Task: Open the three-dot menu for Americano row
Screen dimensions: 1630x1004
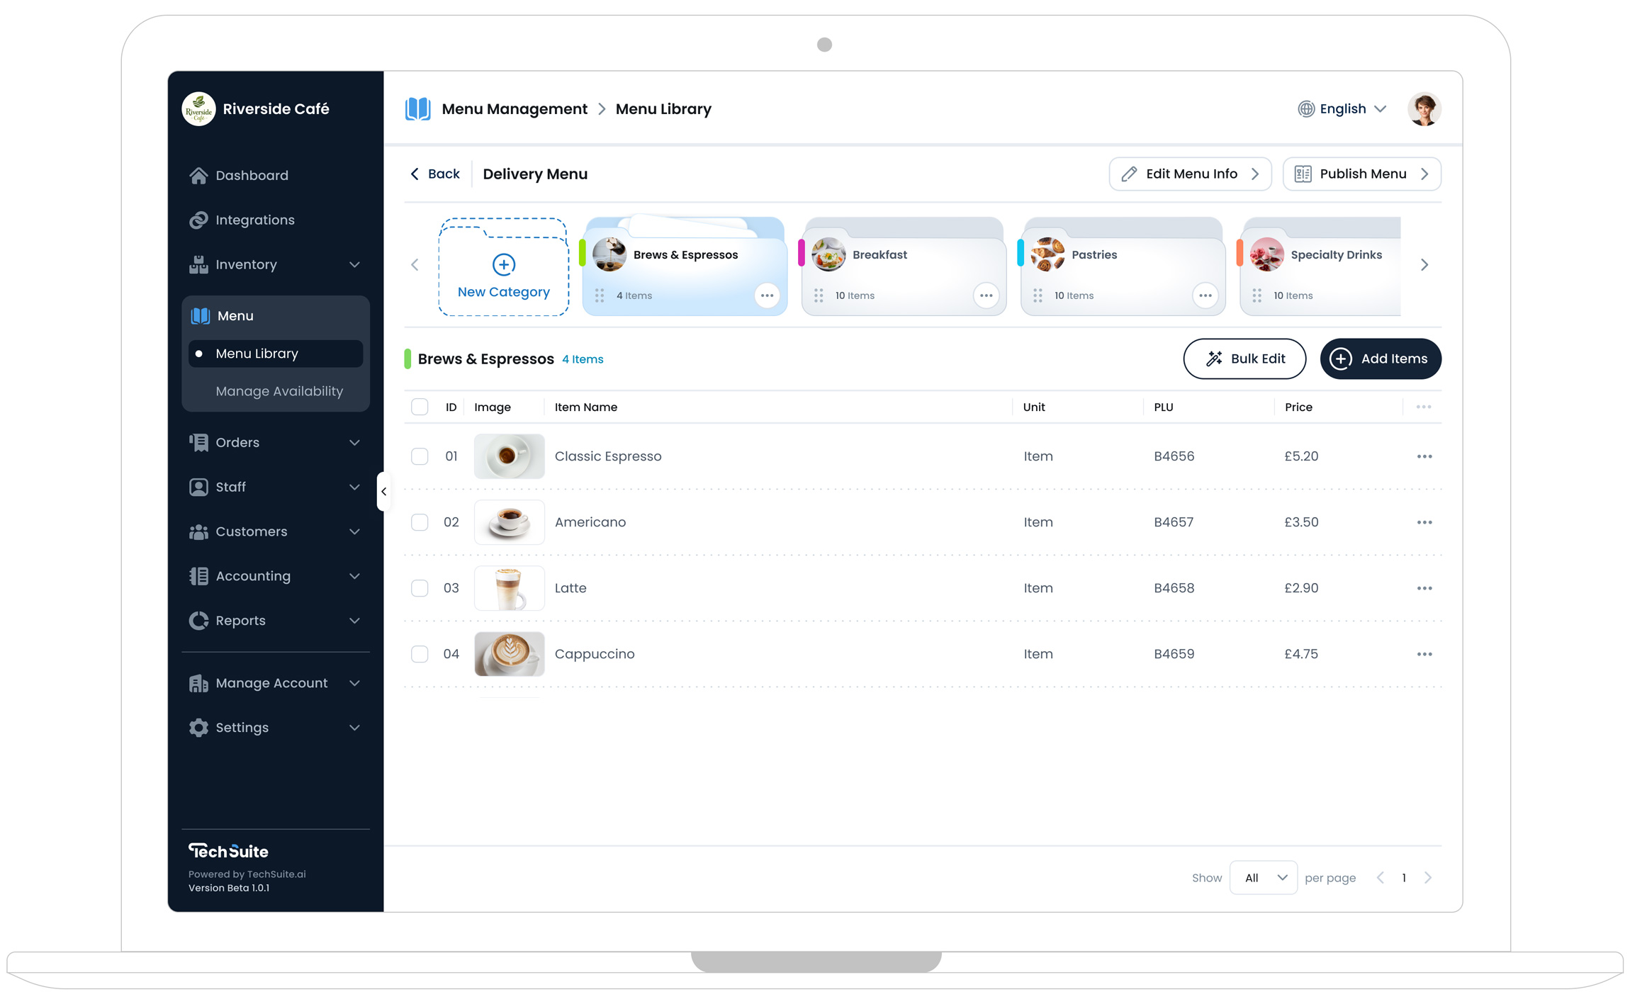Action: pos(1424,522)
